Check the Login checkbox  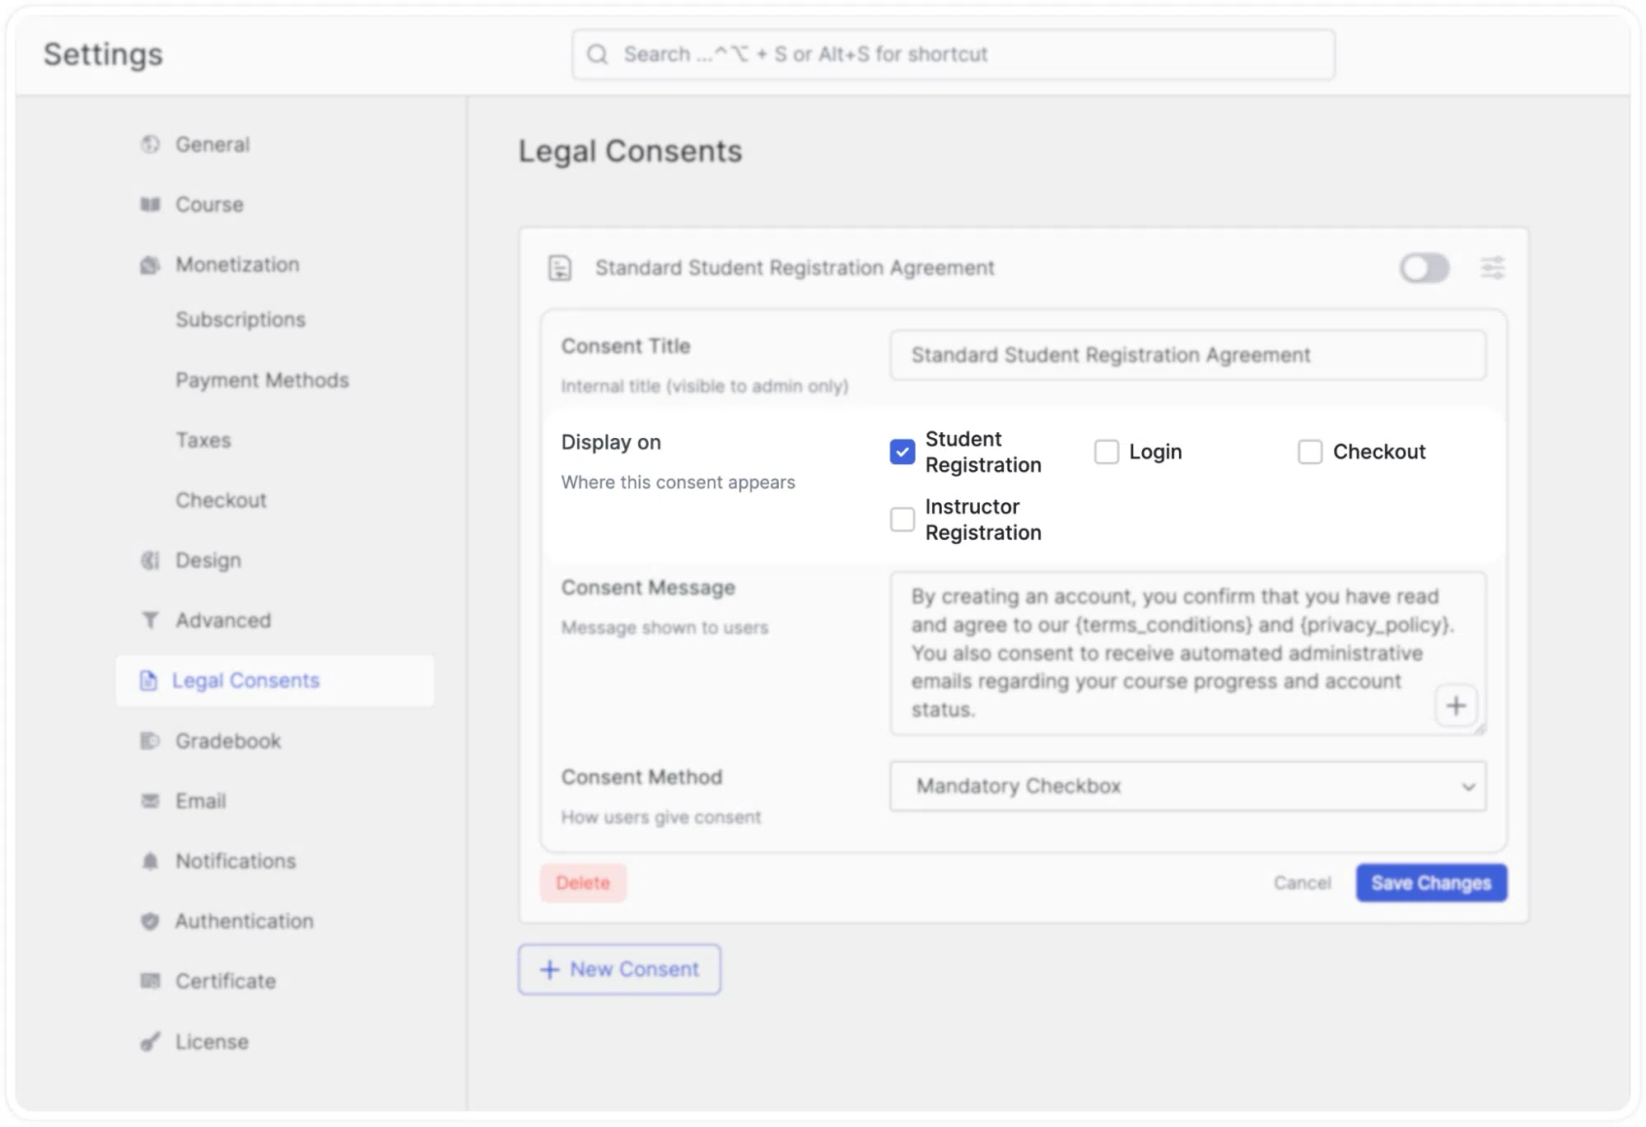coord(1107,452)
